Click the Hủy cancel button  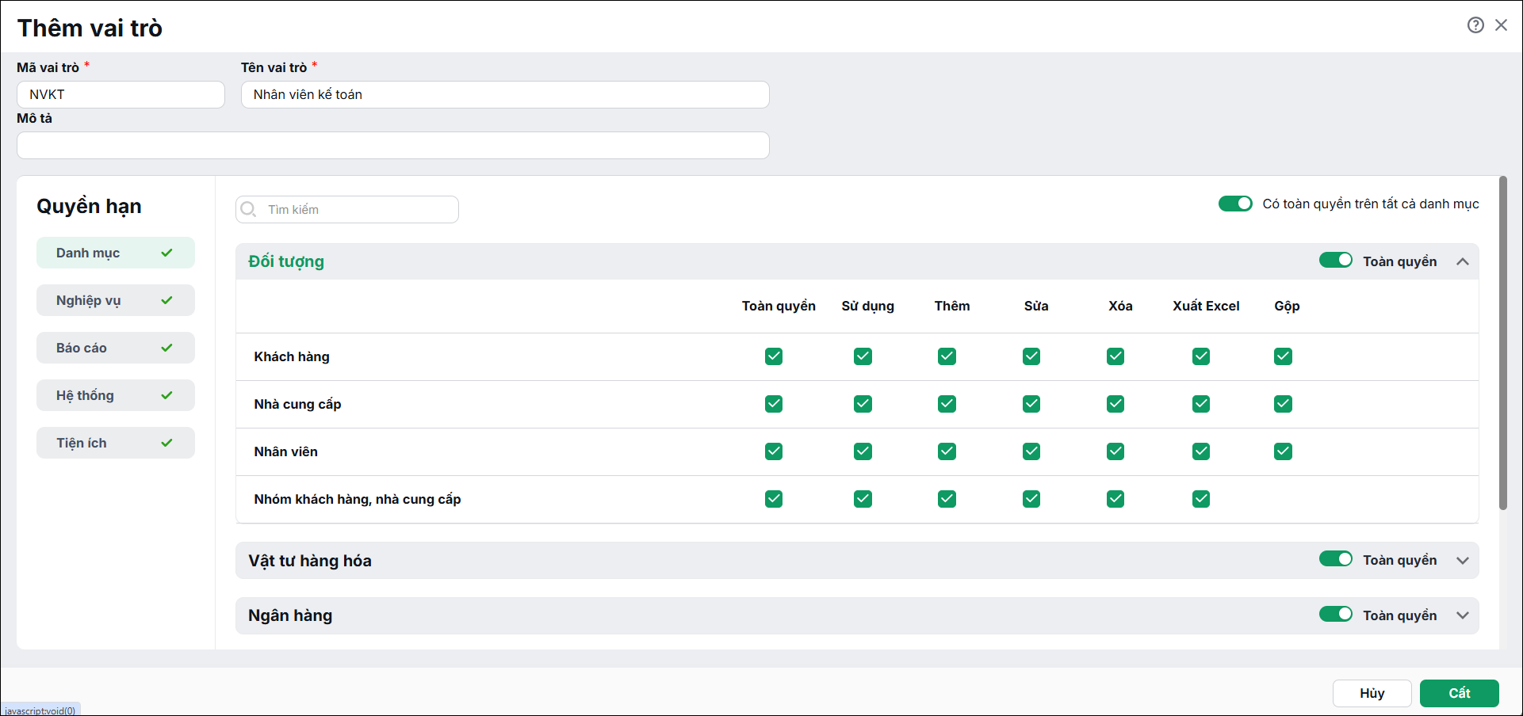[1372, 693]
